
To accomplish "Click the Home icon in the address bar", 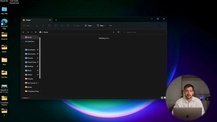I will pyautogui.click(x=40, y=32).
